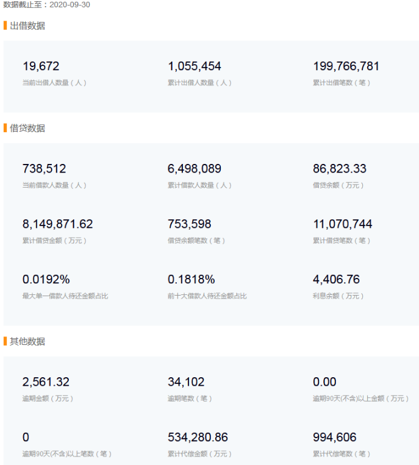The width and height of the screenshot is (419, 465).
Task: Click the 借贷余额笔数 value 753,598
Action: 190,224
